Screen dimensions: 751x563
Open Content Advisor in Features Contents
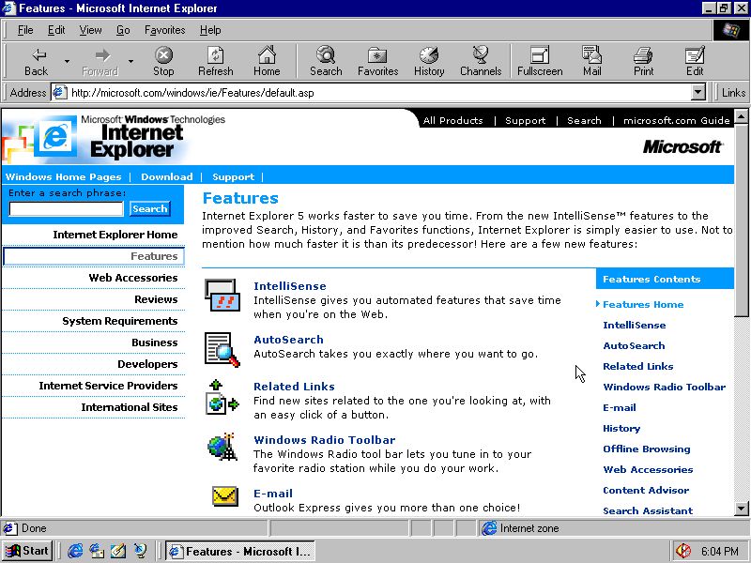(646, 490)
